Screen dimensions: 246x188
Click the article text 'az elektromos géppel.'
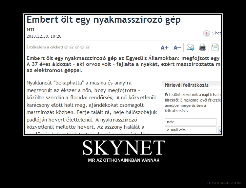[x=54, y=70]
